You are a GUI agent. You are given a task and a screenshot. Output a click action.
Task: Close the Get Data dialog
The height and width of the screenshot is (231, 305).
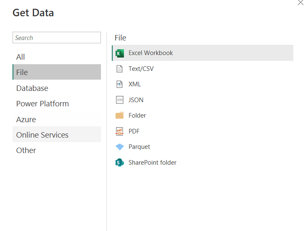coord(300,3)
